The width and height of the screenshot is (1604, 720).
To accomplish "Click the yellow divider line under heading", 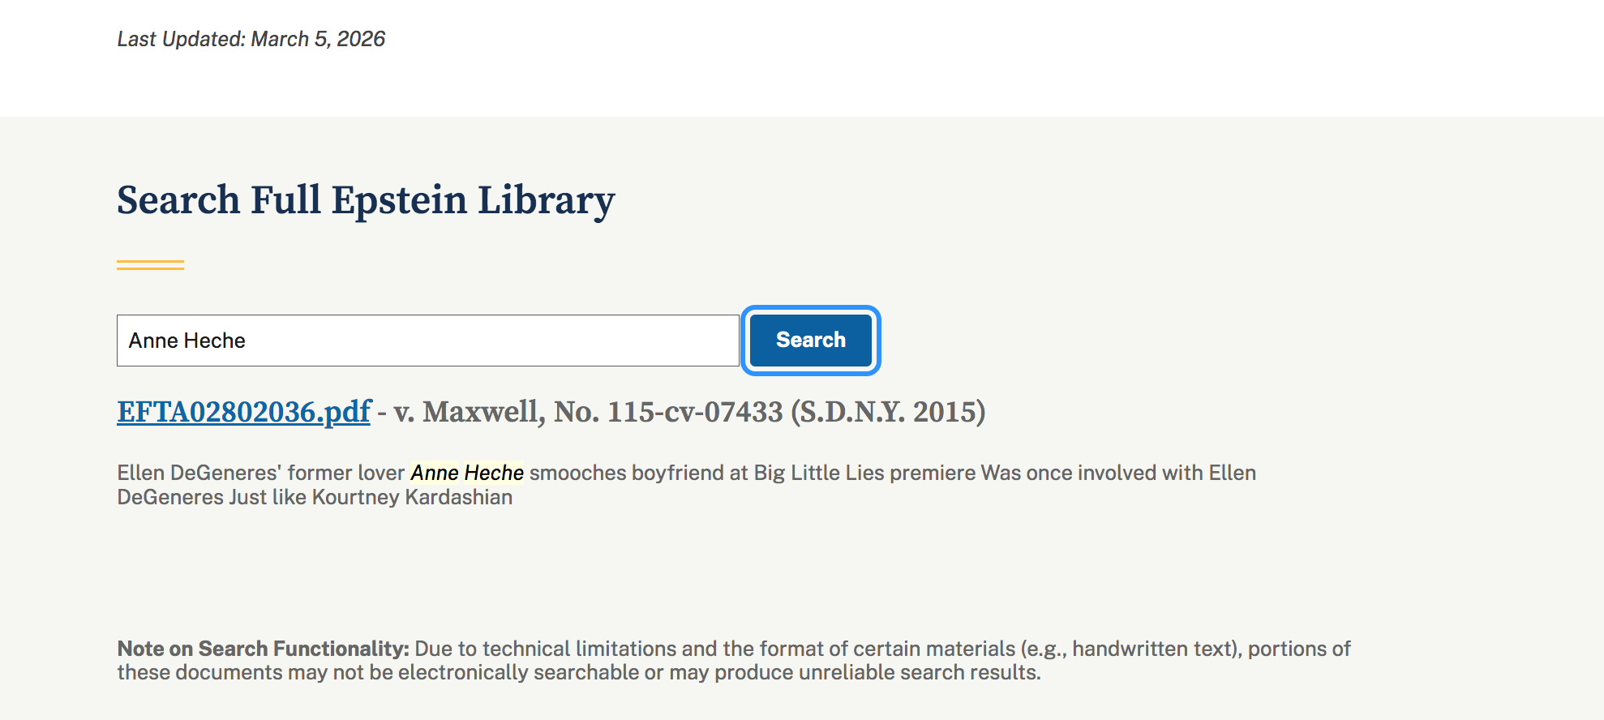I will (150, 265).
